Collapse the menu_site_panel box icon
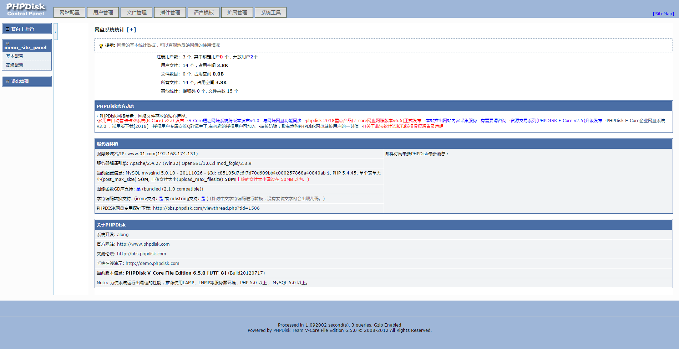The image size is (679, 349). click(7, 43)
